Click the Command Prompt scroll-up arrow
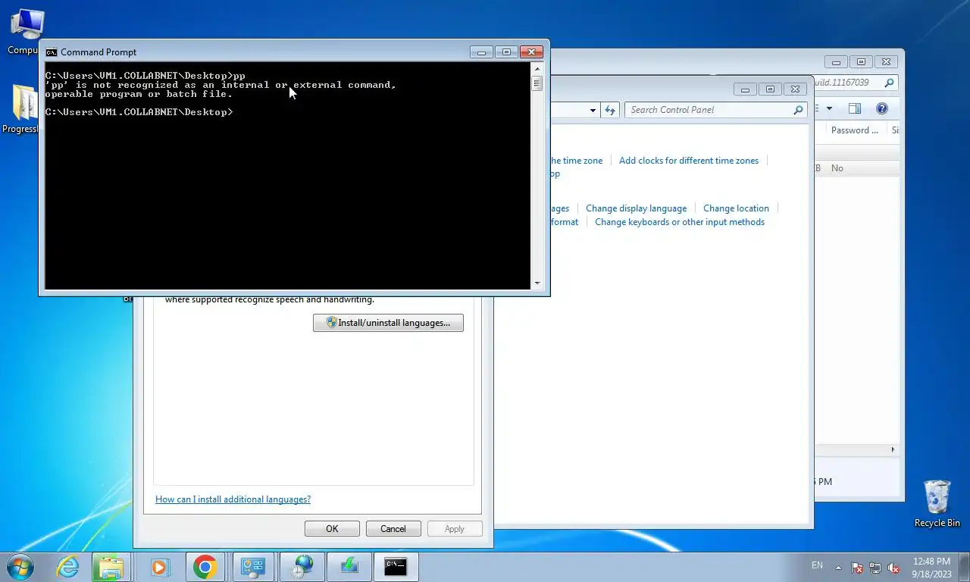This screenshot has height=582, width=970. point(537,67)
